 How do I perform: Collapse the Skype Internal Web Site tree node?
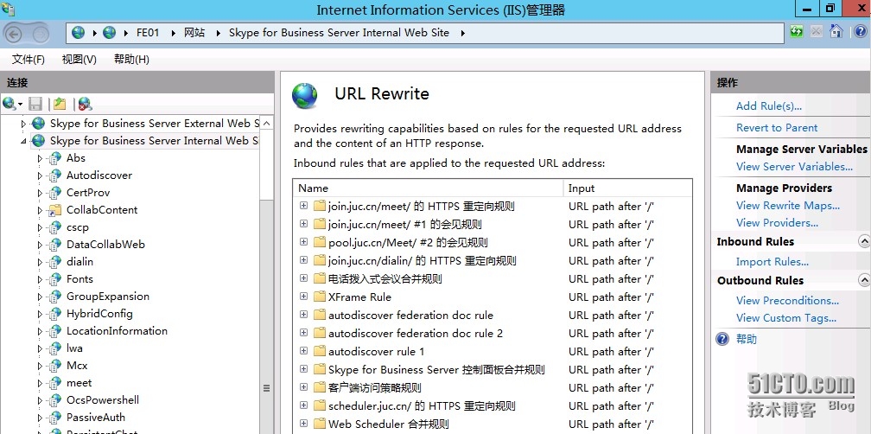point(23,141)
